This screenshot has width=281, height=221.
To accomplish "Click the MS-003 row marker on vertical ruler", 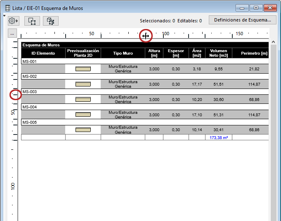I will [16, 95].
